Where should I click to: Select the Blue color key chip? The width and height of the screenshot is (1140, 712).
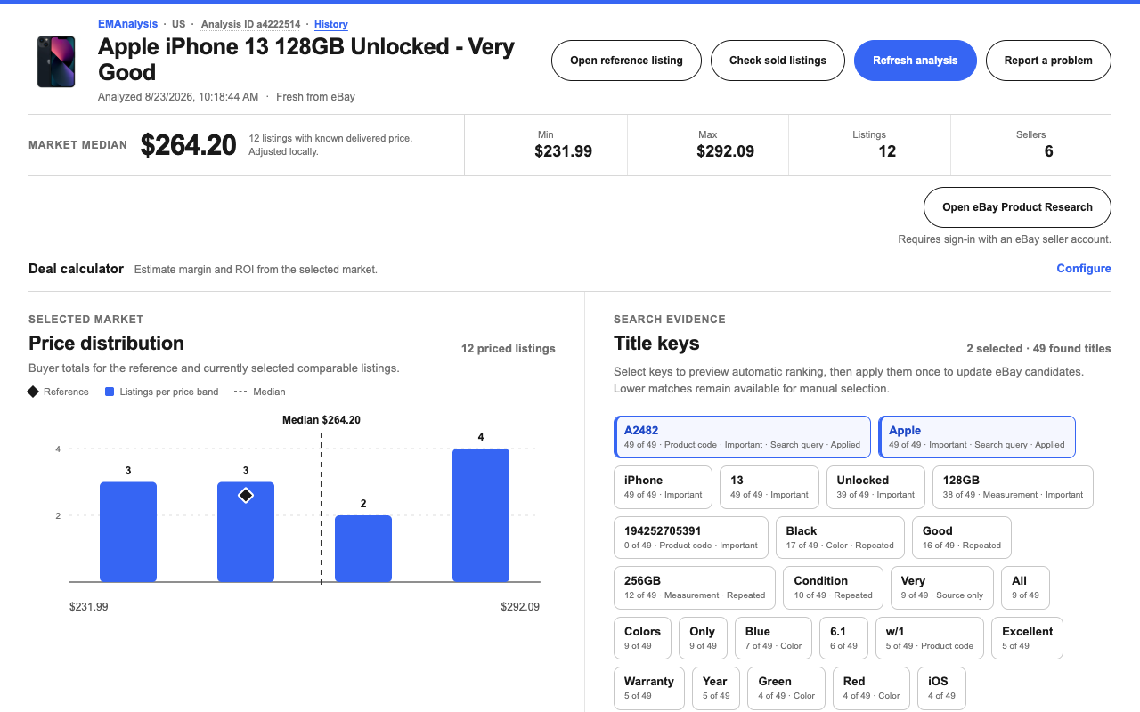pos(773,638)
